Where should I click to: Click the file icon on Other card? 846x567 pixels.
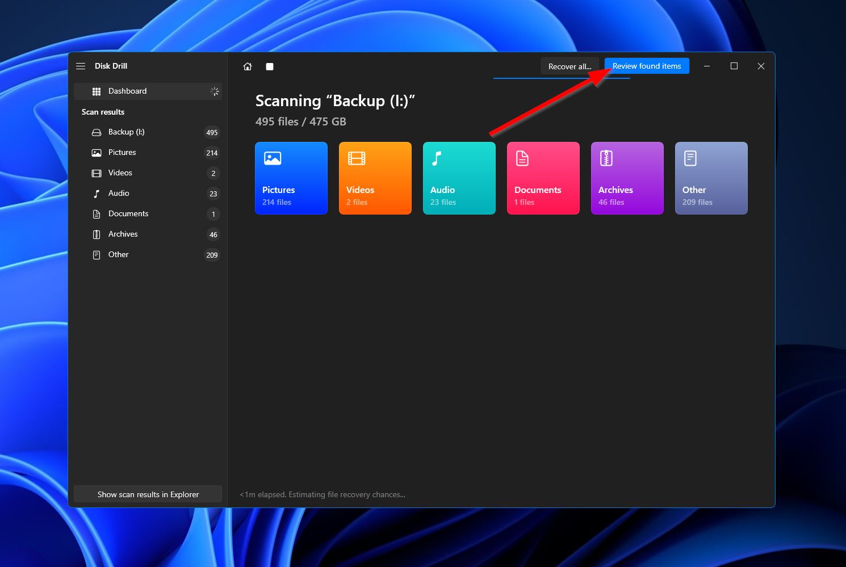(x=690, y=158)
